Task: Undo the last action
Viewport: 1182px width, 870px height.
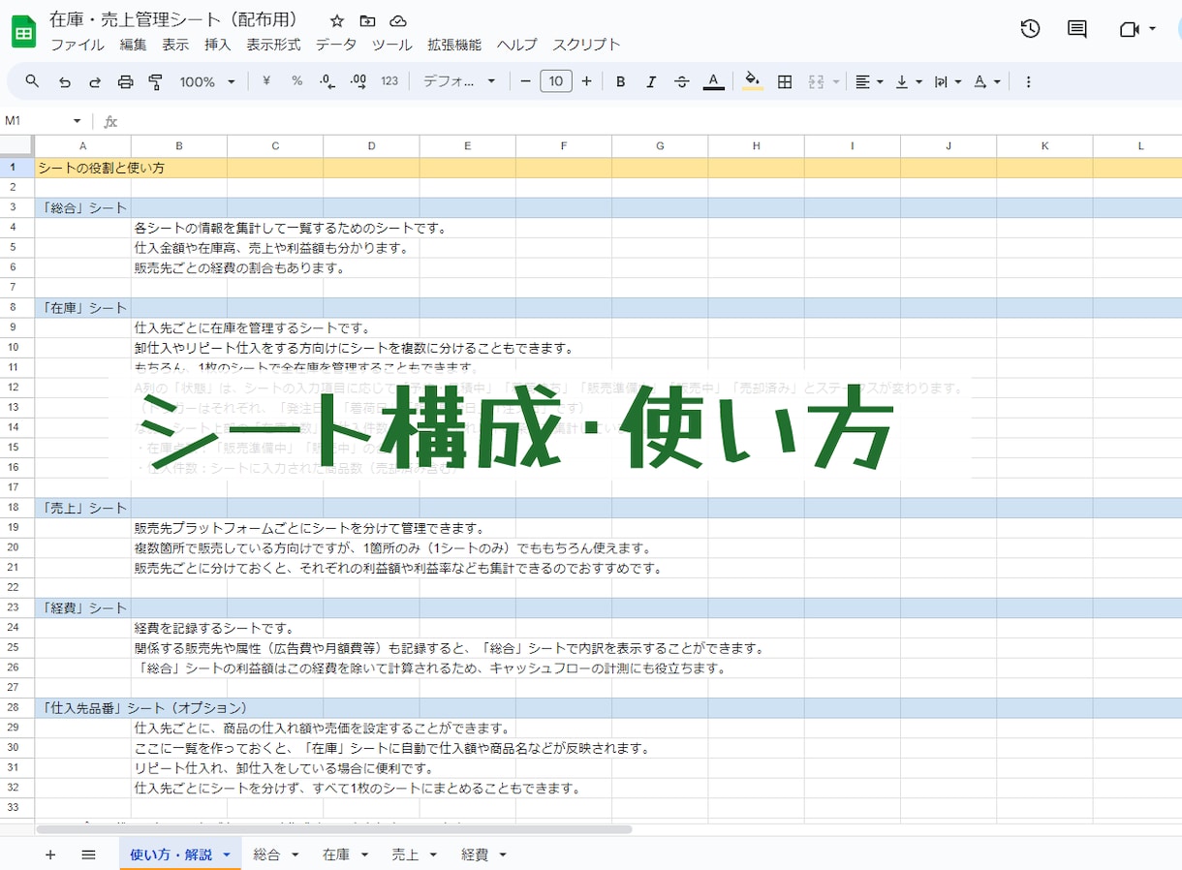Action: (64, 81)
